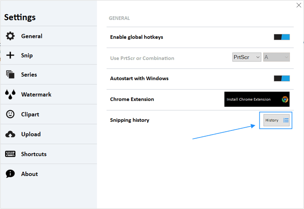Screen dimensions: 304x209
Task: Click the General gear icon
Action: click(10, 36)
